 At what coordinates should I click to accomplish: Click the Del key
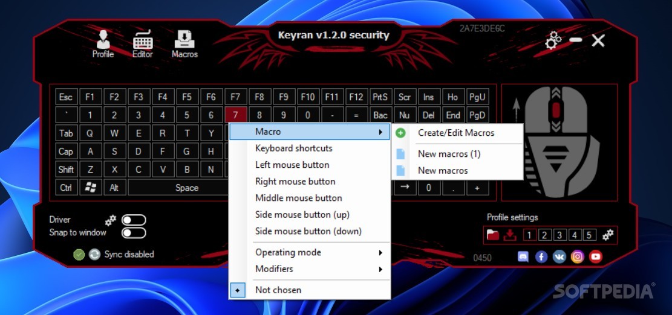coord(429,115)
